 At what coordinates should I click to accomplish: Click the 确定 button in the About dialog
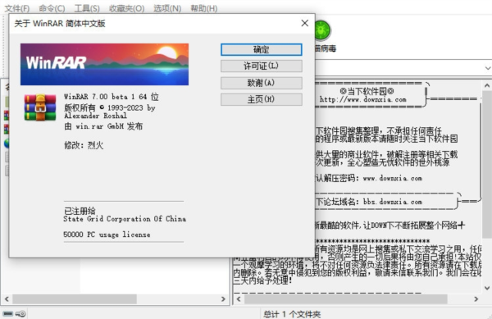[x=261, y=49]
